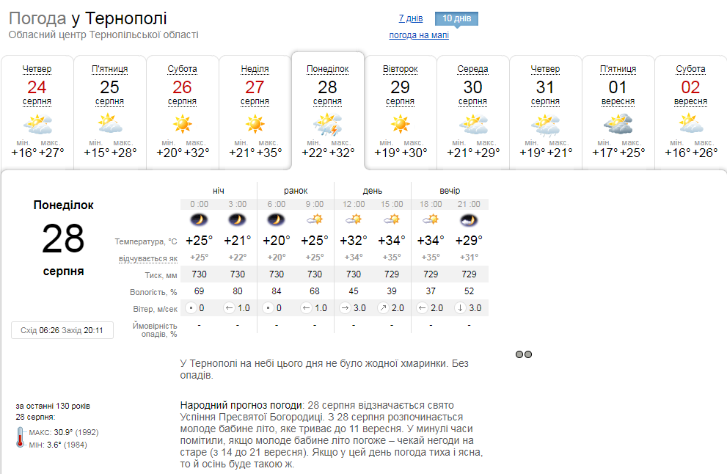Click sun icon for Вівторок 29 серпня
727x474 pixels.
[400, 124]
